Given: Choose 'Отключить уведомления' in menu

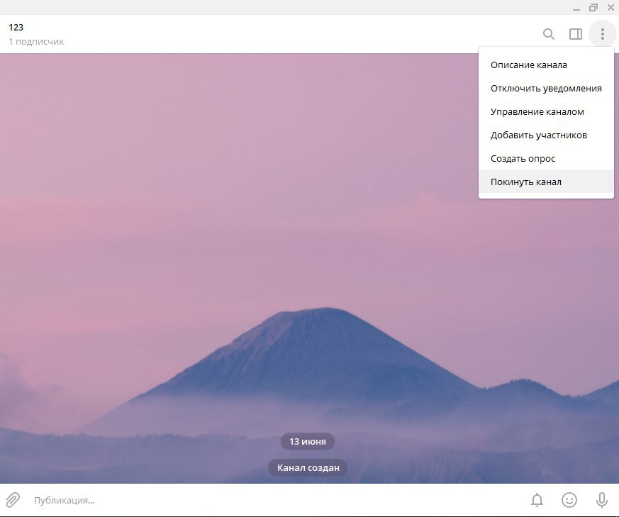Looking at the screenshot, I should 546,88.
